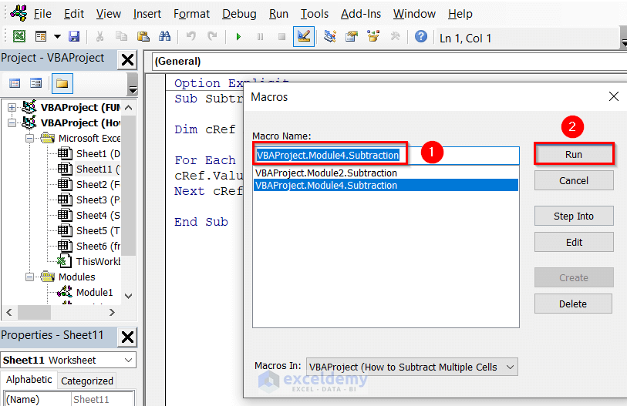The width and height of the screenshot is (627, 406).
Task: Click View Object icon in Project panel
Action: pyautogui.click(x=36, y=83)
